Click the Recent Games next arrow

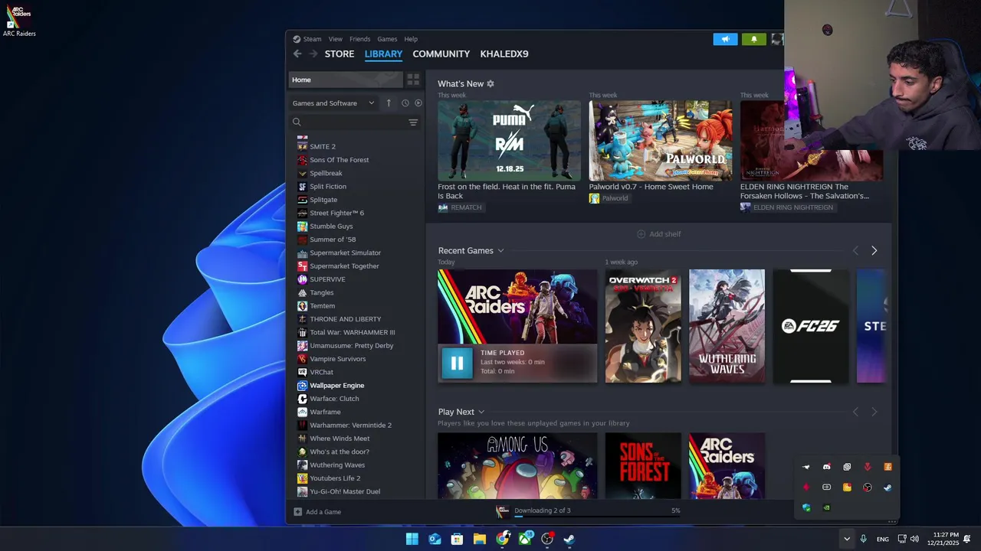click(x=874, y=250)
